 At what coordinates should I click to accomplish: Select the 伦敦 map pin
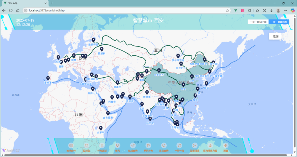(x=58, y=57)
